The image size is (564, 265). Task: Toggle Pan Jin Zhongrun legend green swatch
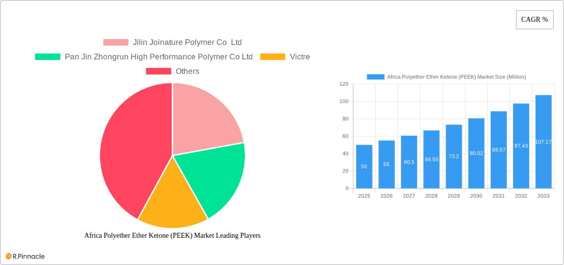click(47, 57)
